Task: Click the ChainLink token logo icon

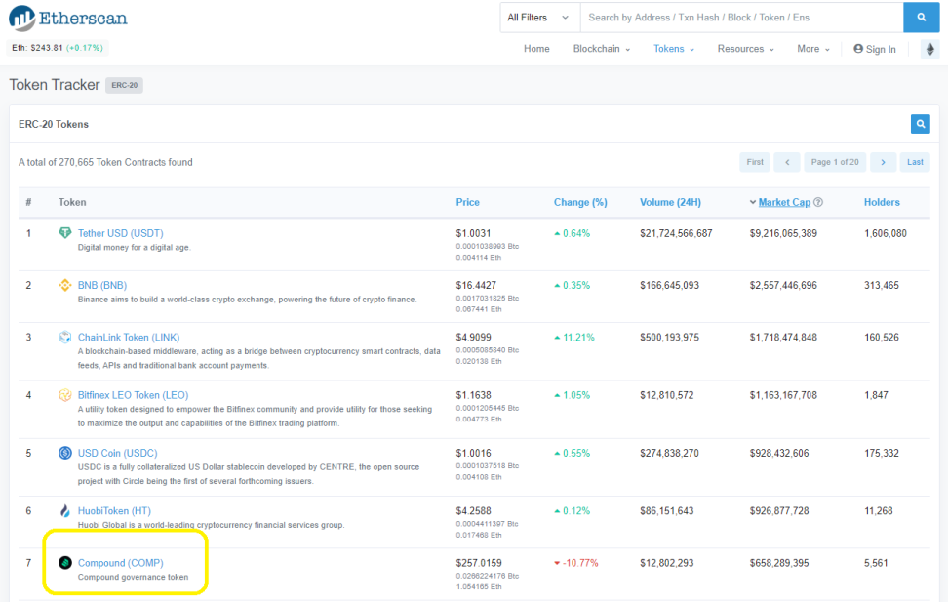Action: (64, 337)
